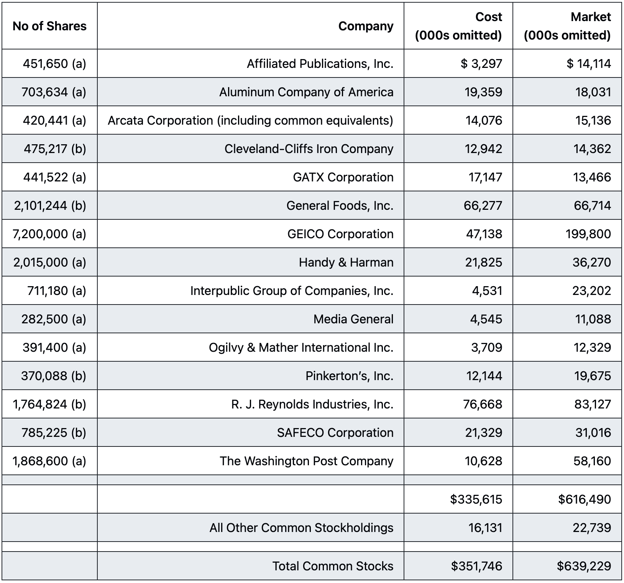Screen dimensions: 624x583
Task: Click General Foods cost 66,277
Action: coord(458,206)
